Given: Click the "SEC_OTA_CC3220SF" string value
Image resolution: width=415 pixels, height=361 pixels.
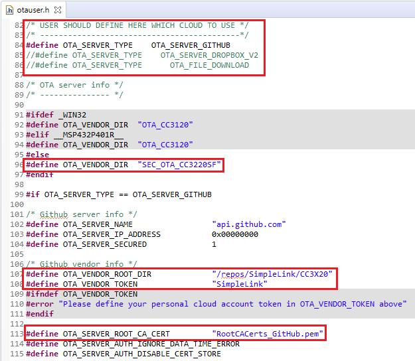Looking at the screenshot, I should [x=179, y=164].
